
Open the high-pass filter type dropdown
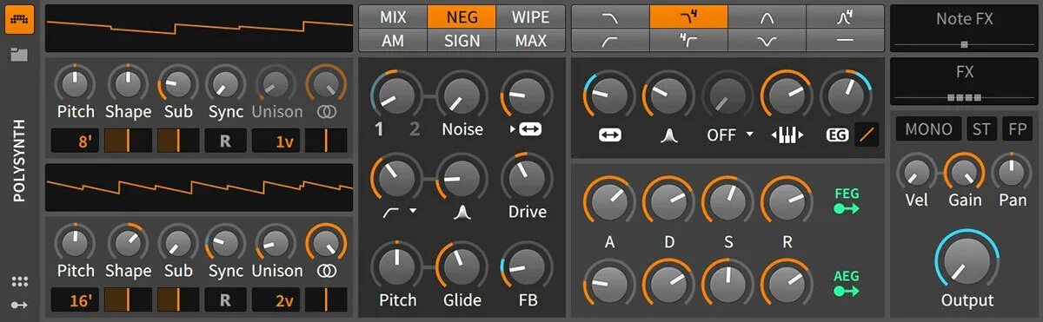point(401,211)
